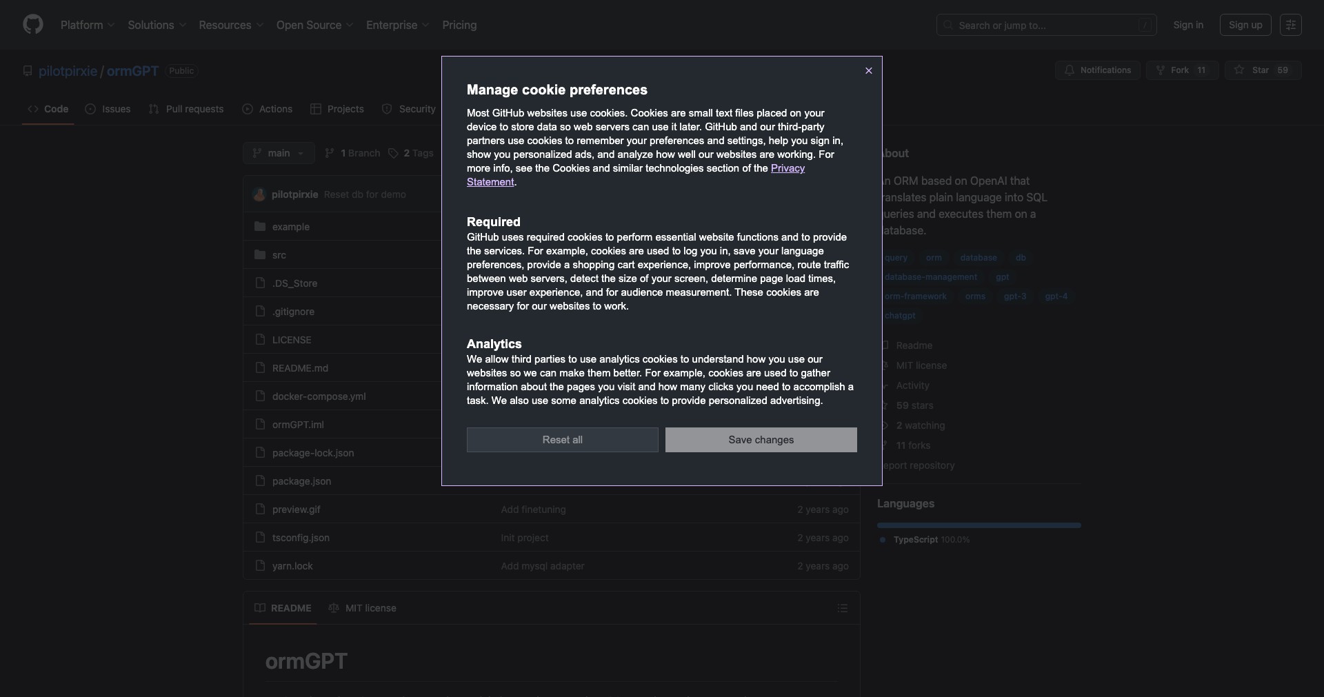The height and width of the screenshot is (697, 1324).
Task: Click the GitHub logo icon
Action: coord(32,25)
